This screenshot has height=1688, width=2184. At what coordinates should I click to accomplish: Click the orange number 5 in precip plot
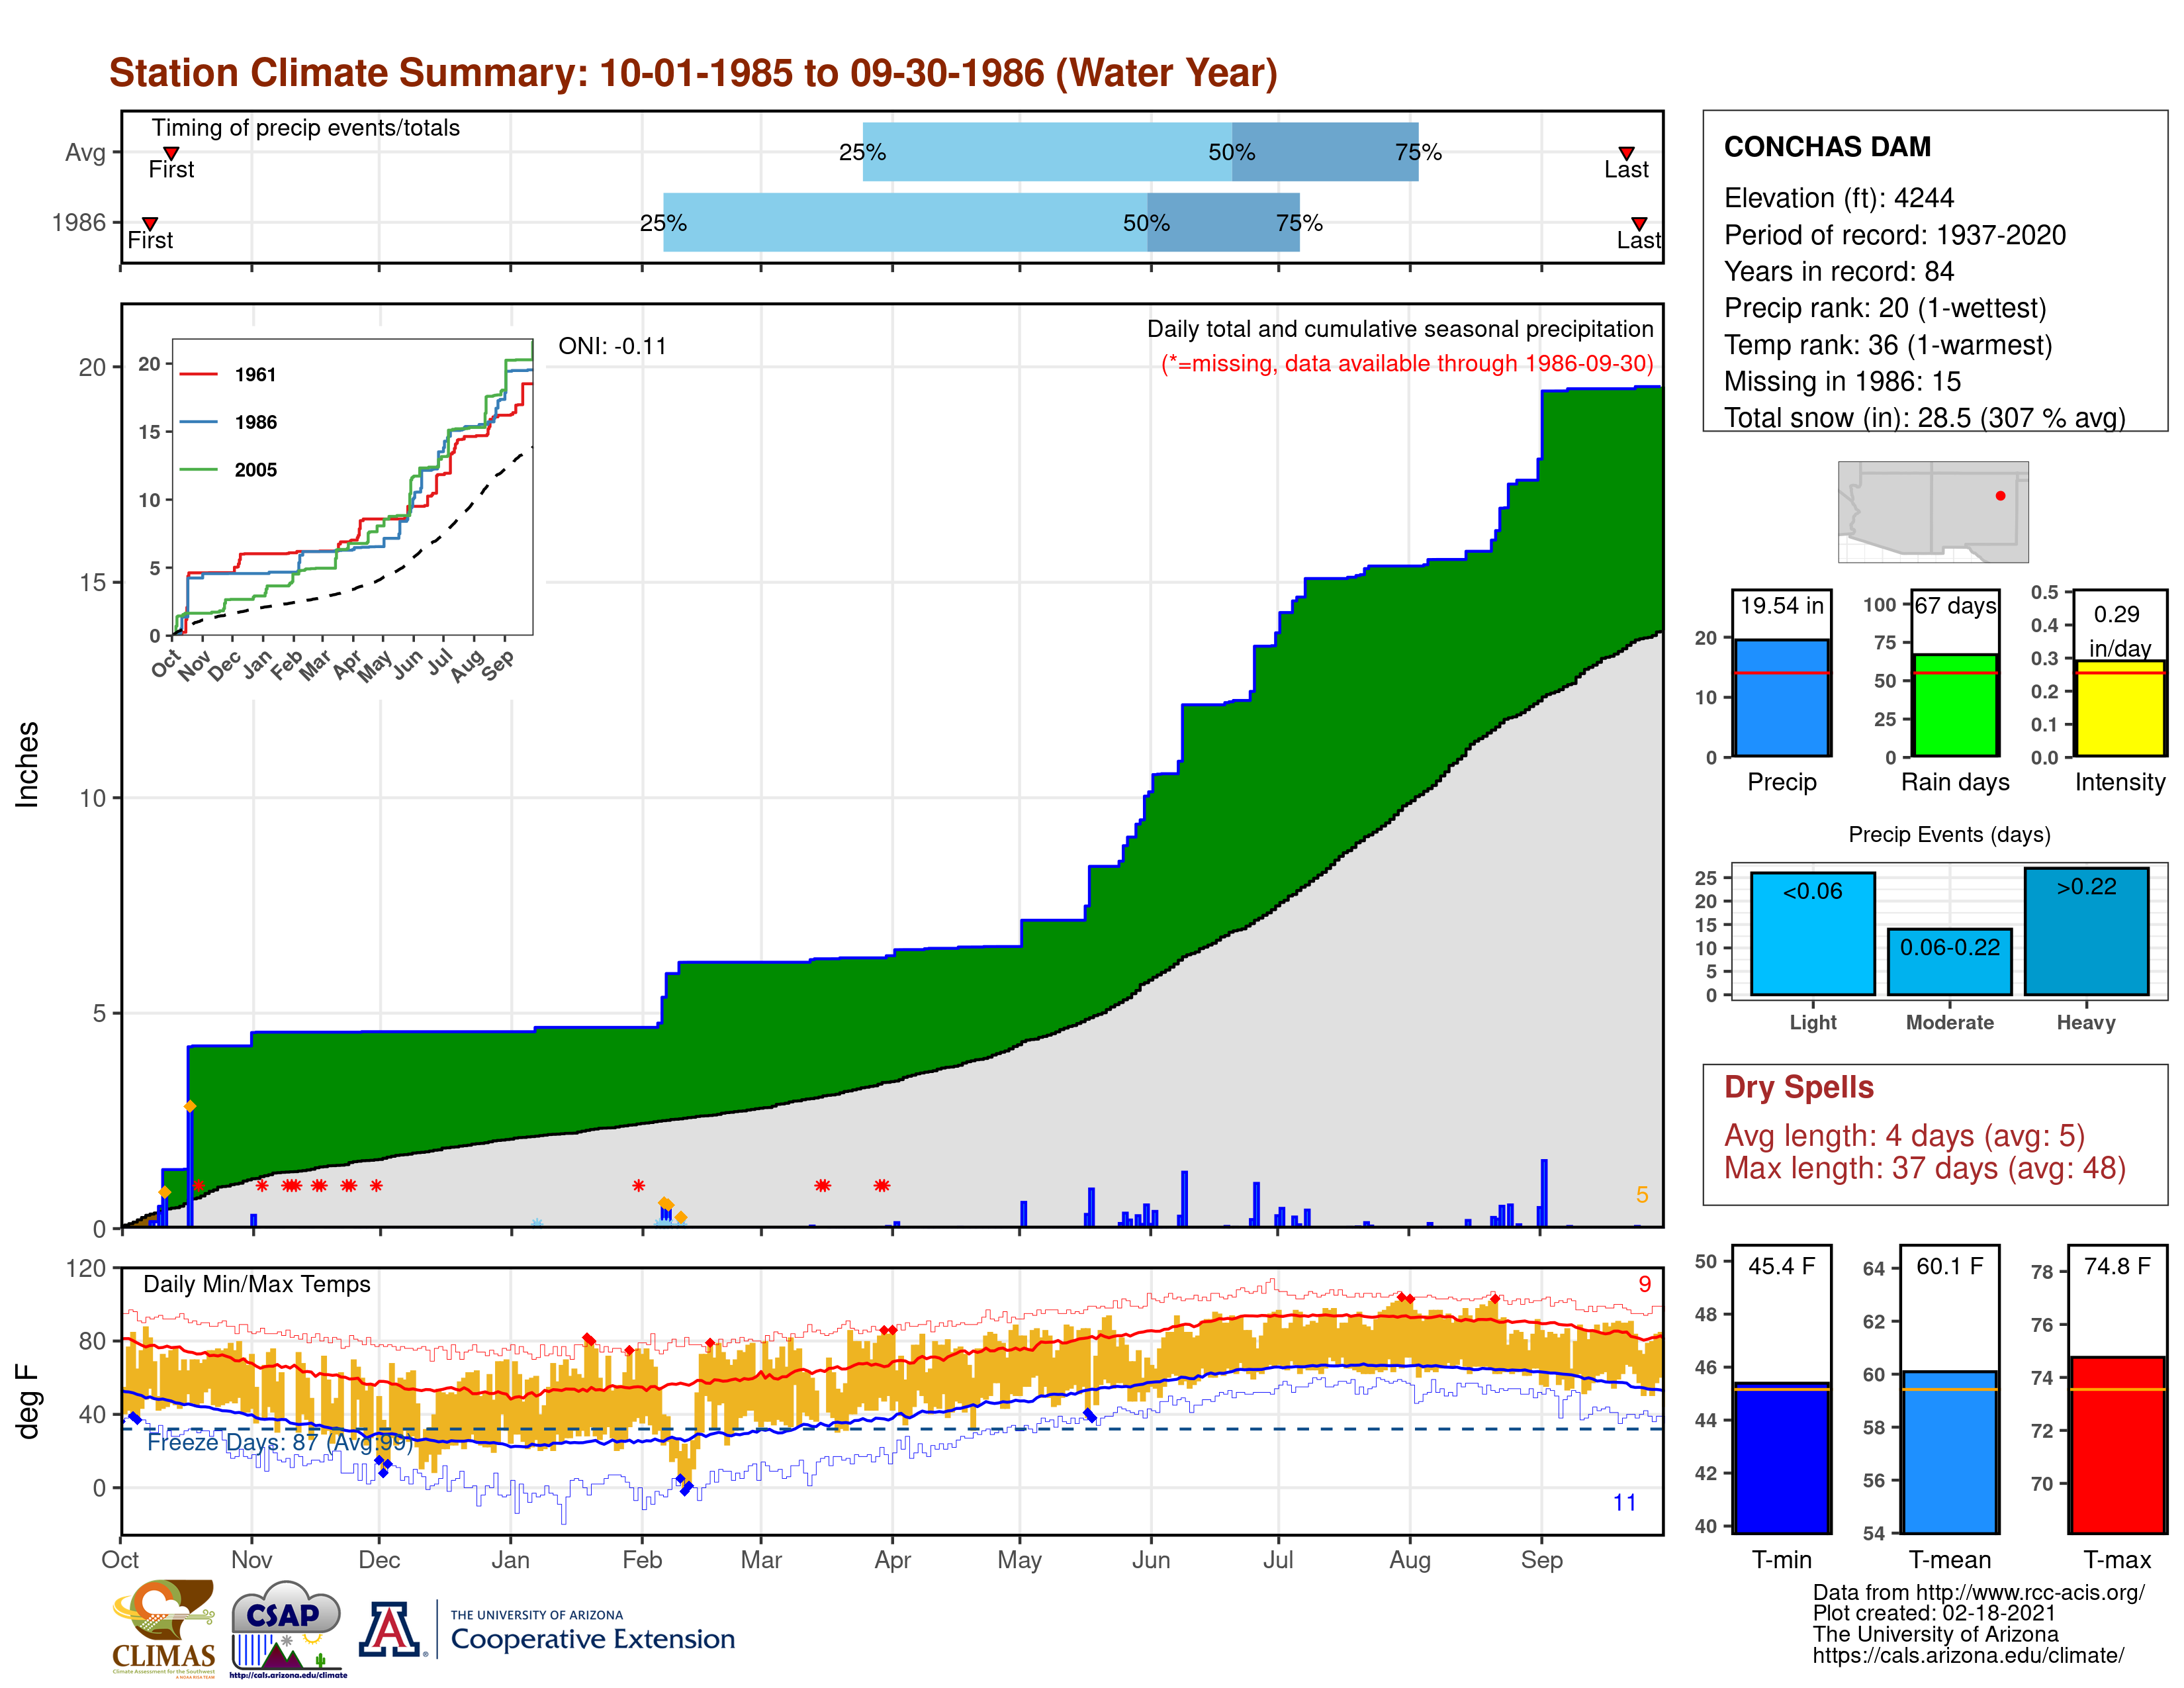tap(1642, 1195)
